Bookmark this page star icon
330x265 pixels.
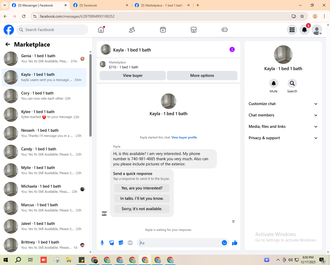(302, 16)
